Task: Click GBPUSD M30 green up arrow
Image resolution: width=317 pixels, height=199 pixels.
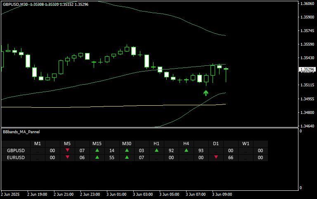Action: point(127,150)
